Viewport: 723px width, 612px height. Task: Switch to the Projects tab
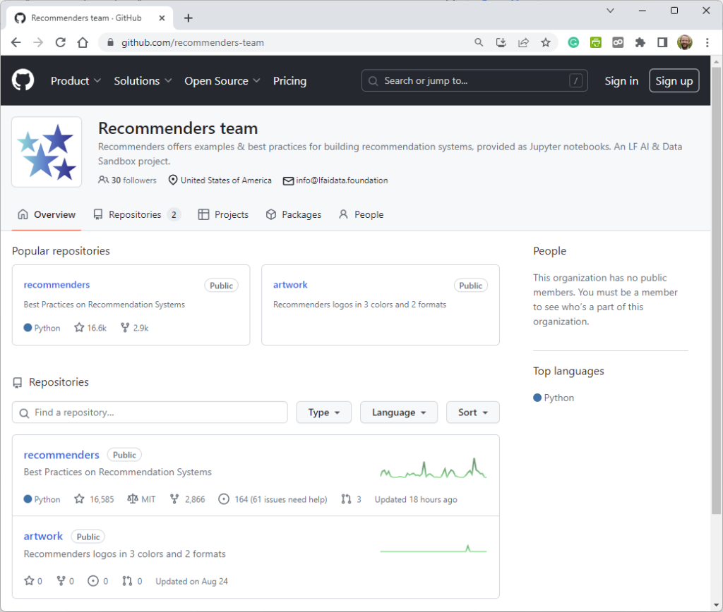[223, 214]
